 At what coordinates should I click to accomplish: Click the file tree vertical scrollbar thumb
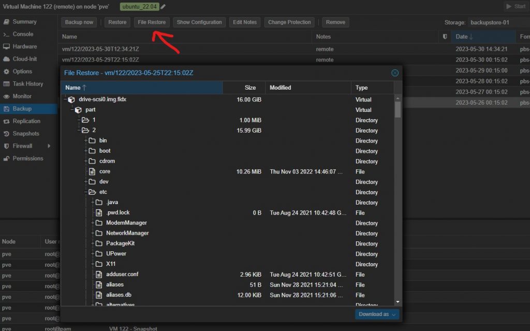coord(397,109)
